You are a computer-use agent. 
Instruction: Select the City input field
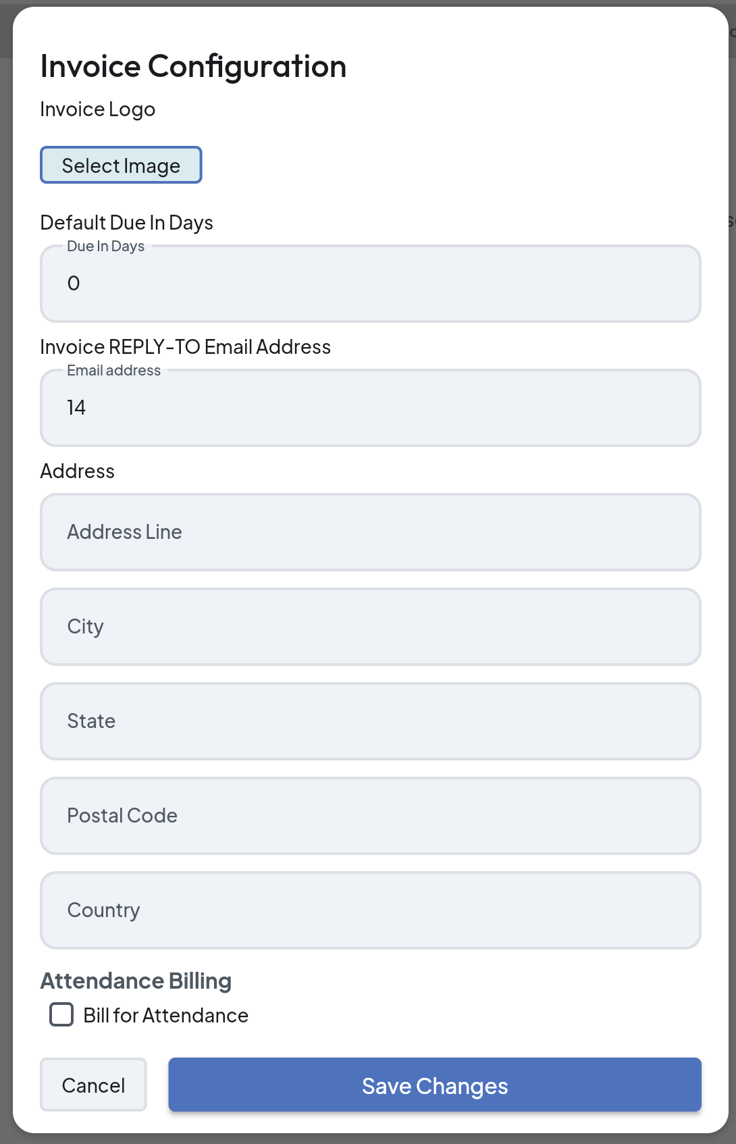[x=370, y=627]
